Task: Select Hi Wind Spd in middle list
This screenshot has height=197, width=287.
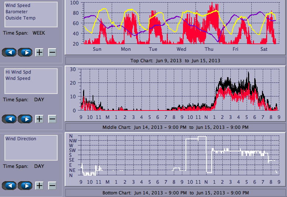Action: pyautogui.click(x=18, y=72)
